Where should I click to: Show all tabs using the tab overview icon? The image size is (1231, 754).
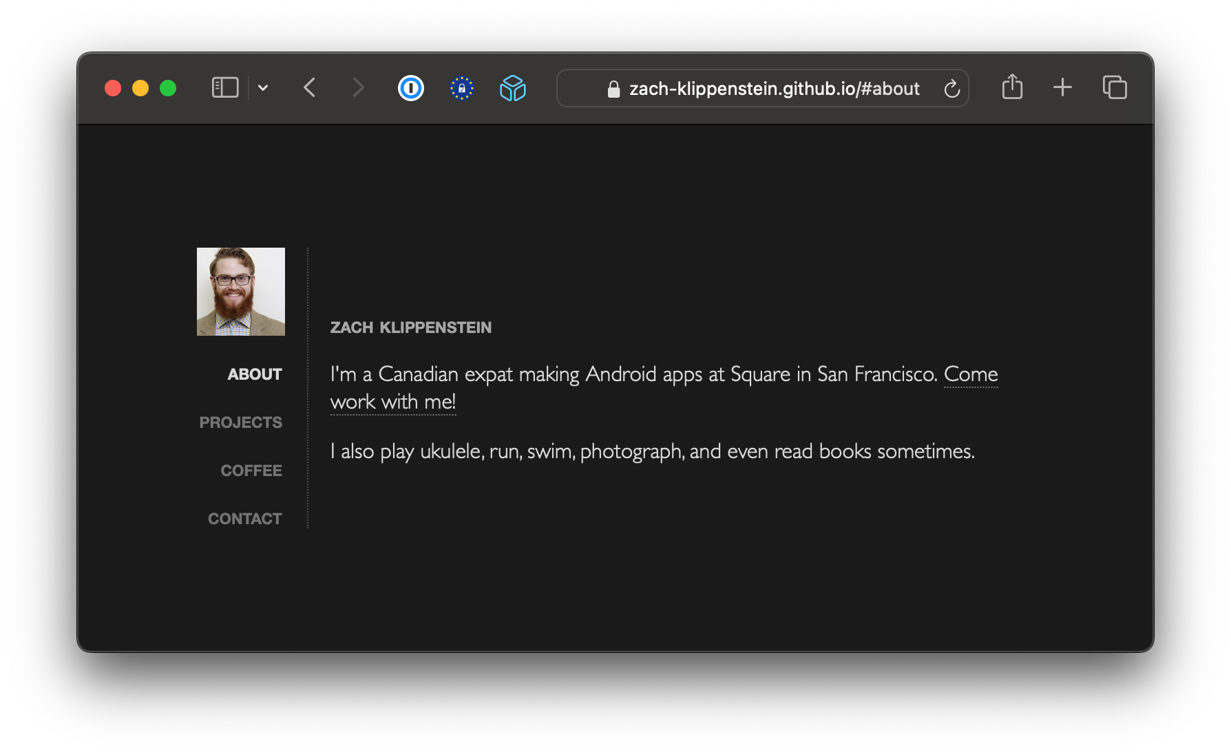click(1114, 87)
